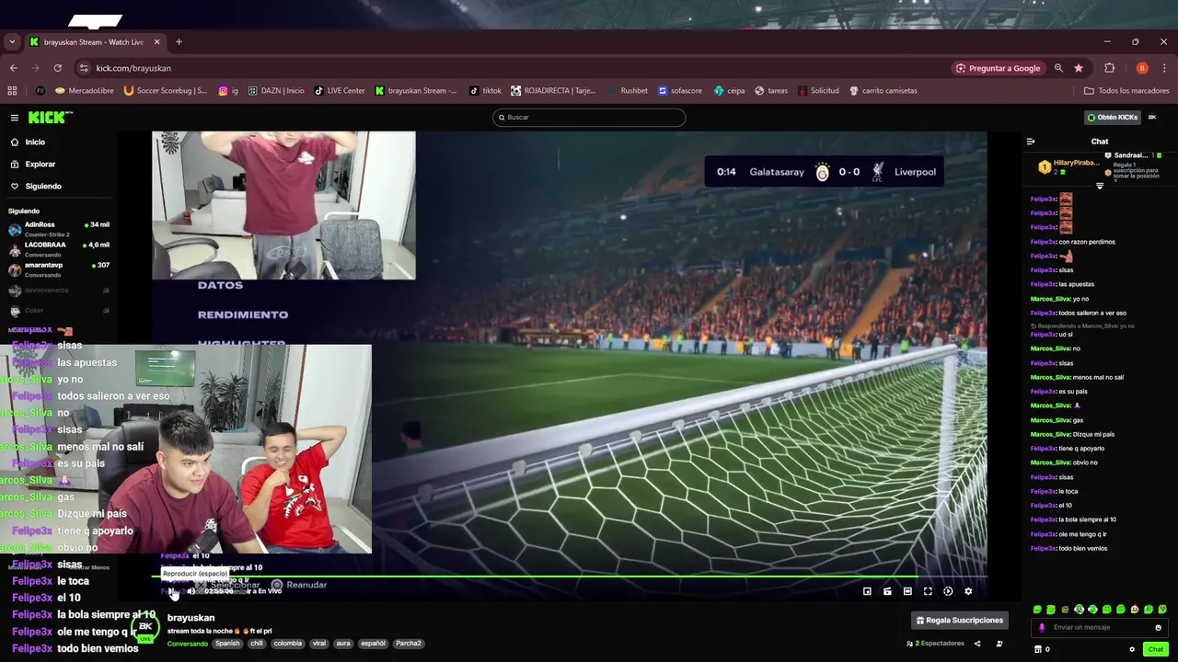Image resolution: width=1178 pixels, height=662 pixels.
Task: Enter fullscreen on the video player
Action: (928, 591)
